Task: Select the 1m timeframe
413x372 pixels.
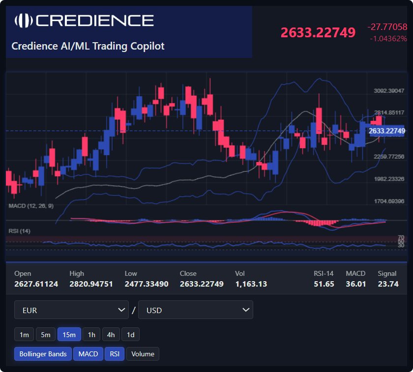Action: [x=24, y=335]
